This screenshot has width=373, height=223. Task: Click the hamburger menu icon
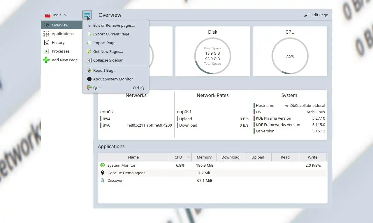tap(87, 15)
